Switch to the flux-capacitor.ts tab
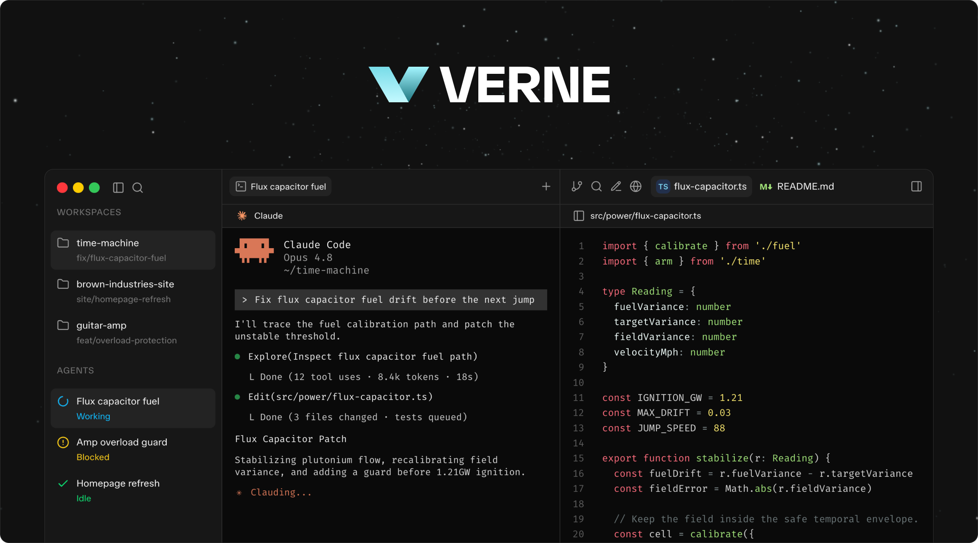The height and width of the screenshot is (543, 978). 701,186
